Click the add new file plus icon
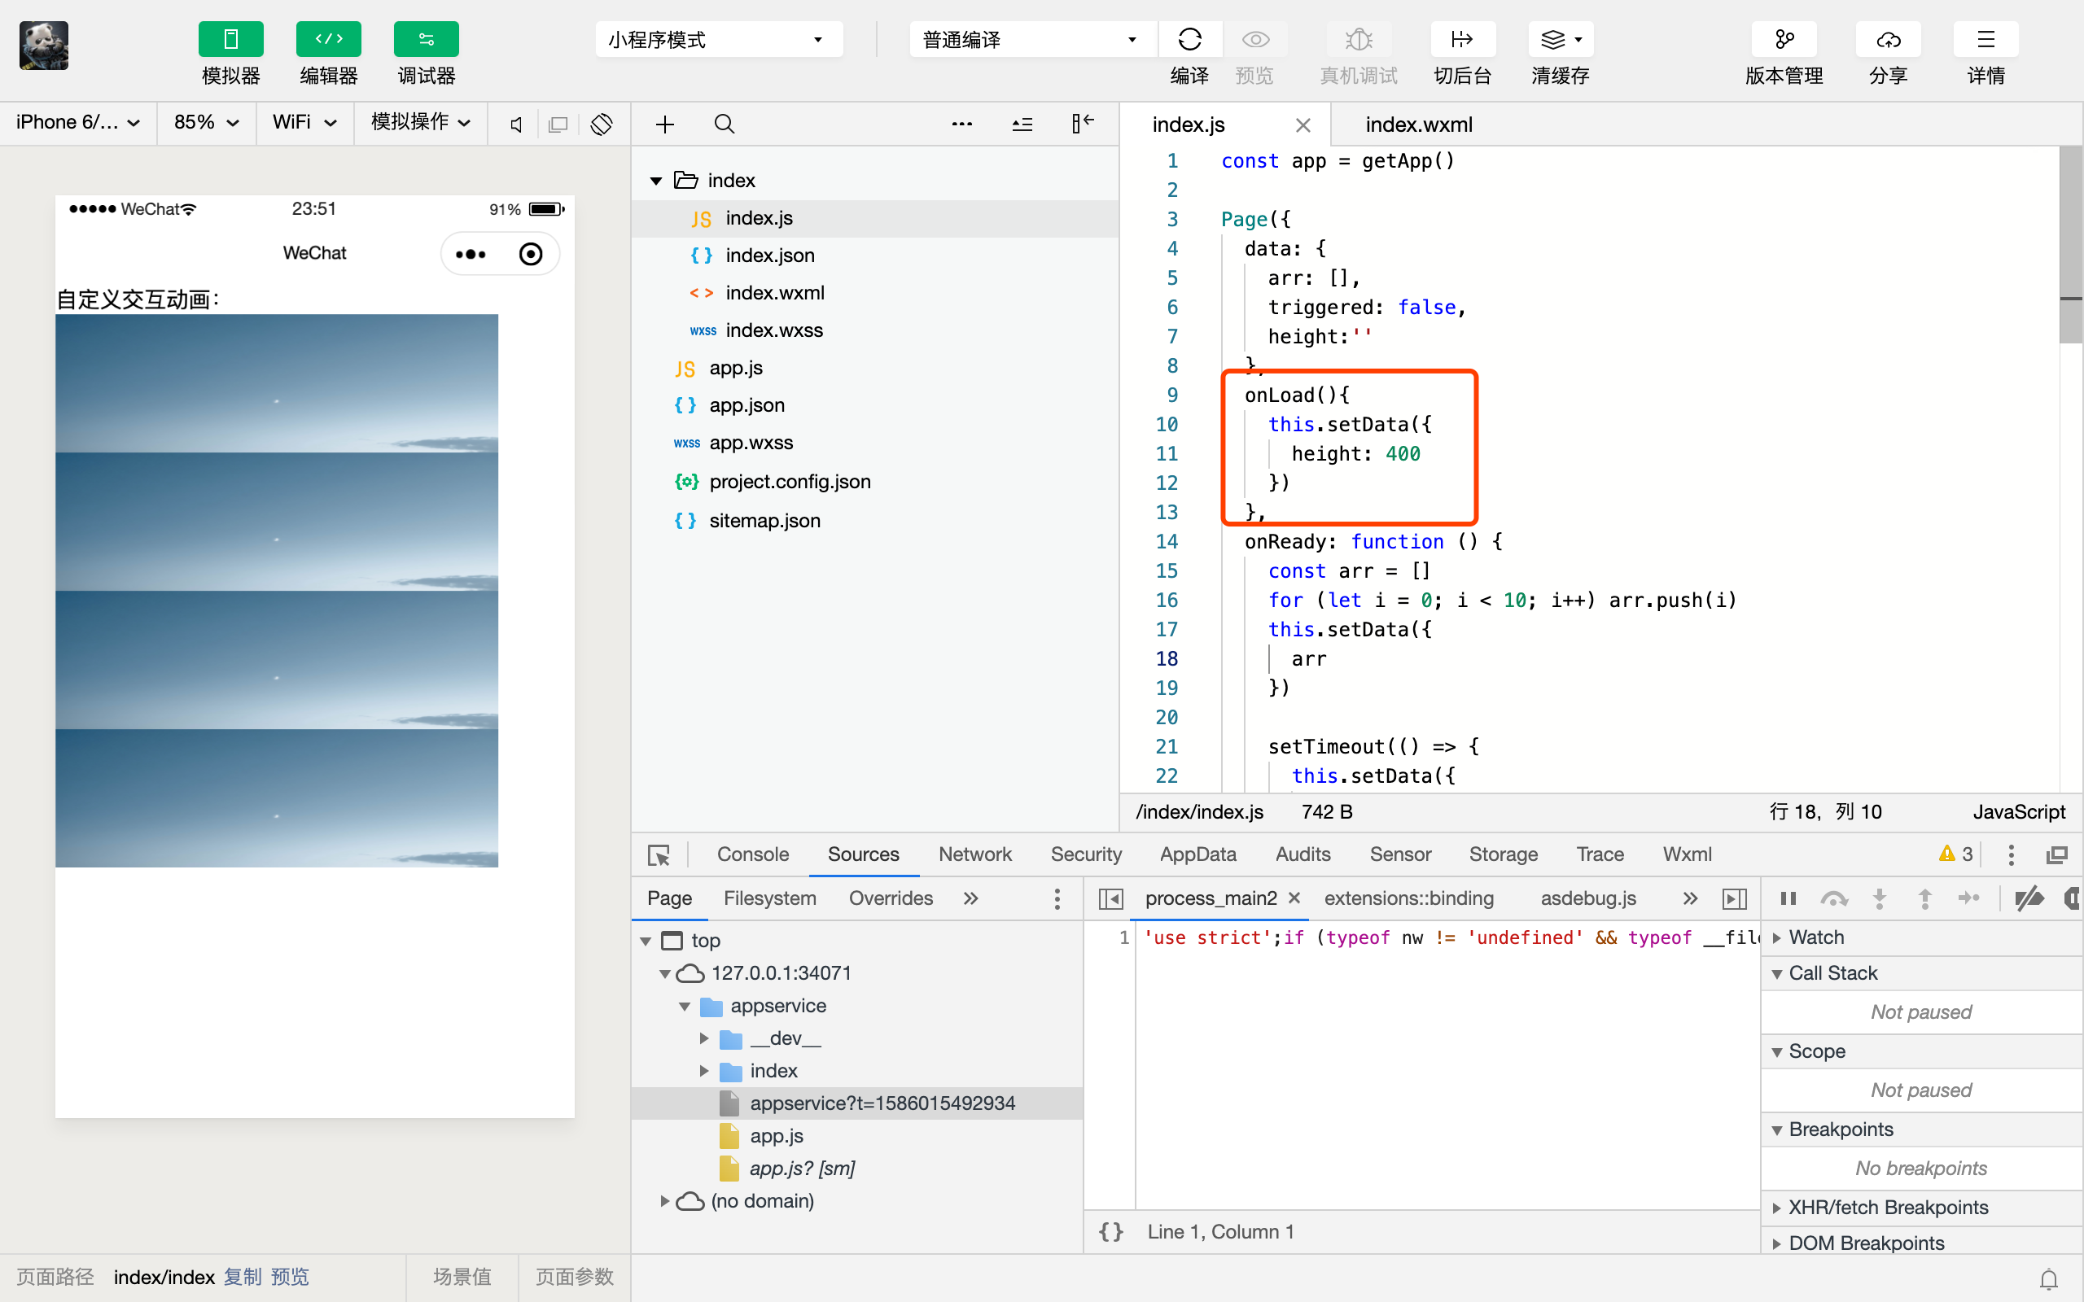This screenshot has width=2084, height=1302. pyautogui.click(x=665, y=124)
